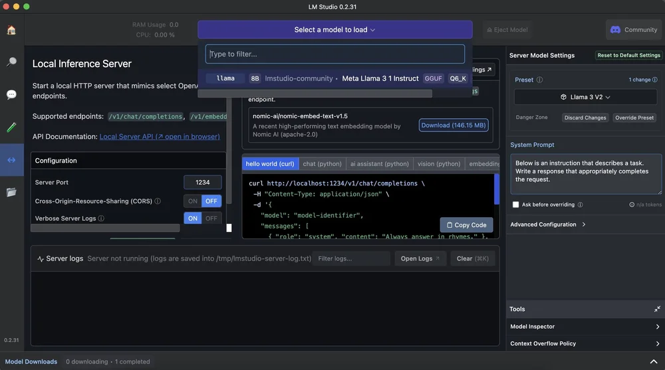Click Model Downloads in the status bar
Image resolution: width=665 pixels, height=370 pixels.
(x=31, y=361)
